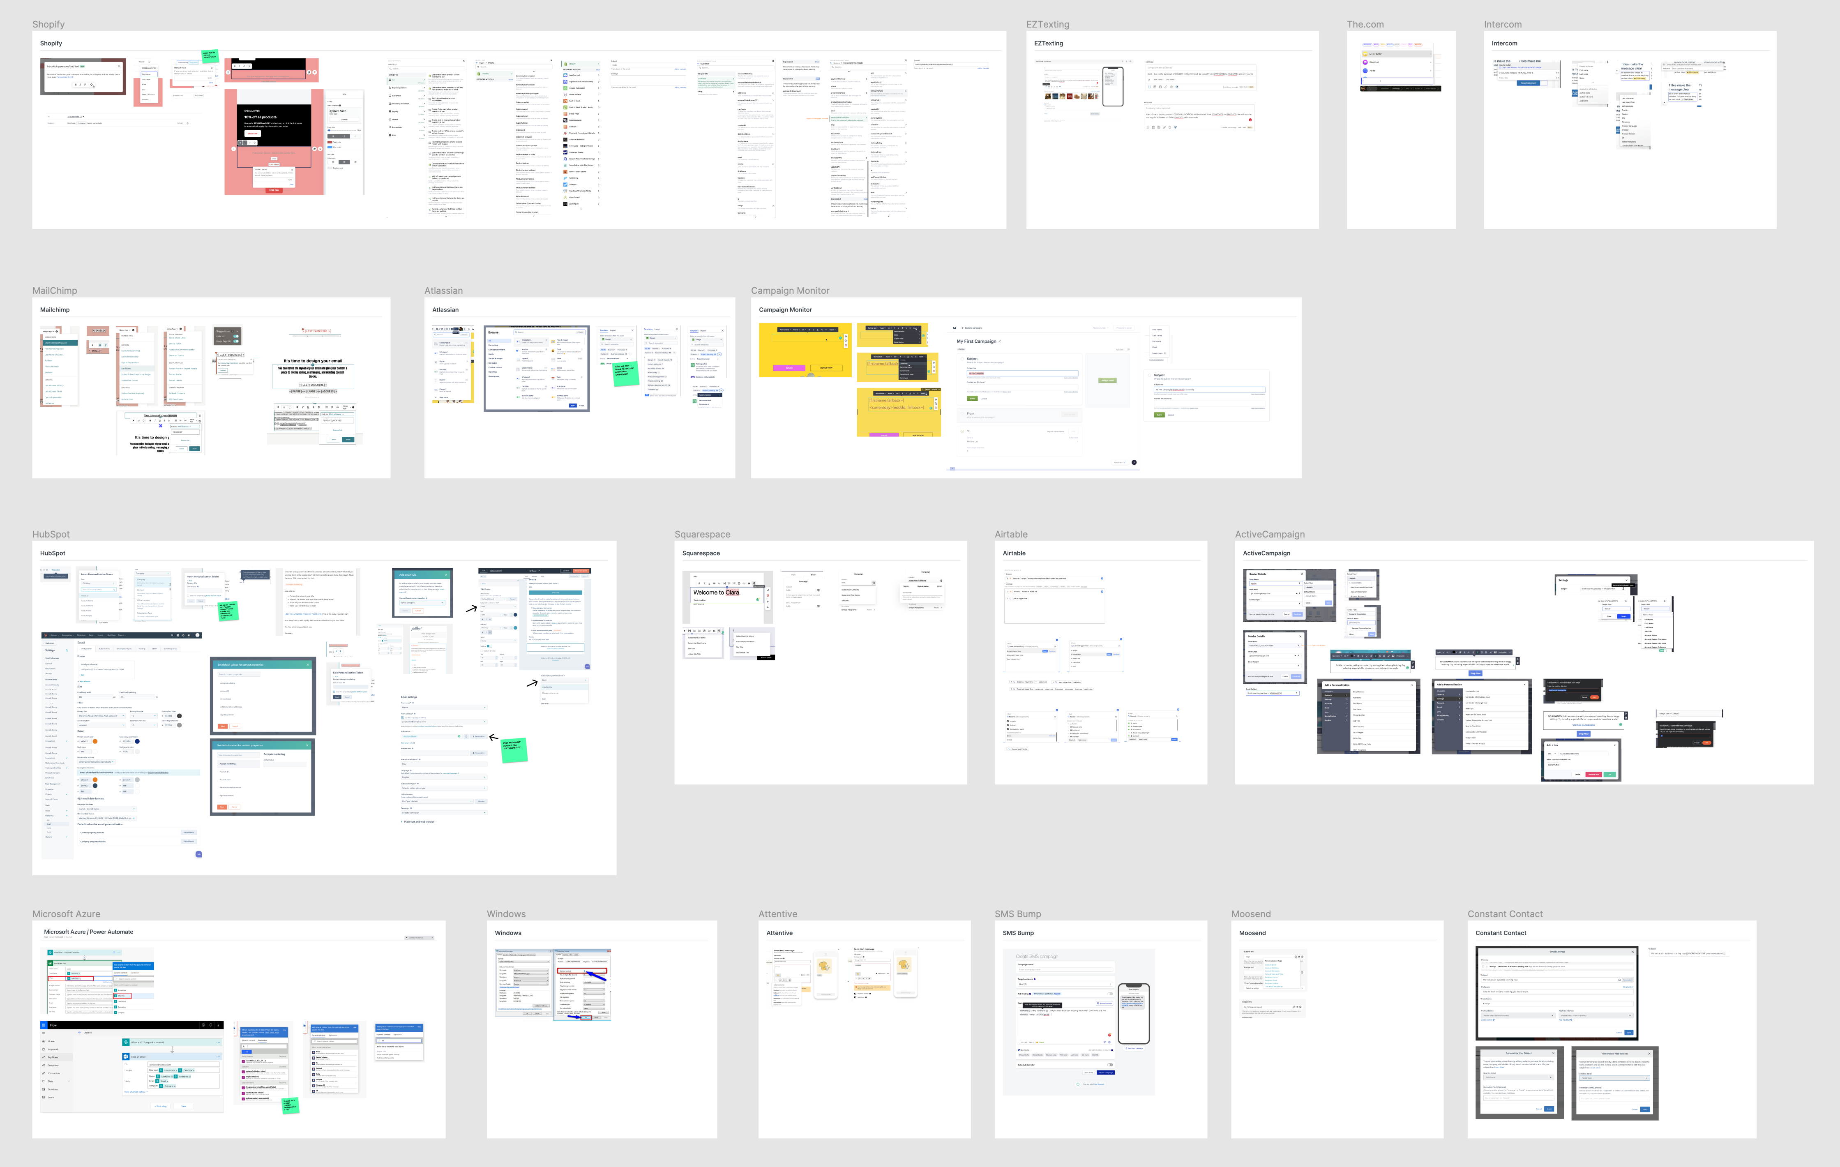Screen dimensions: 1840x1167
Task: Click the bold Squarespace heading inside its frame
Action: click(701, 554)
